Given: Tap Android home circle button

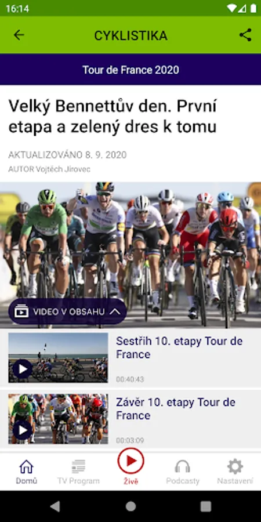Looking at the screenshot, I should (130, 506).
